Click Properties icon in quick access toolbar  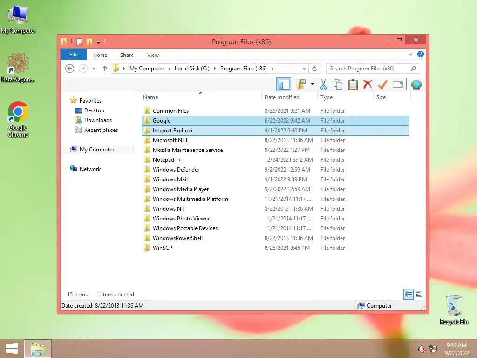[79, 41]
